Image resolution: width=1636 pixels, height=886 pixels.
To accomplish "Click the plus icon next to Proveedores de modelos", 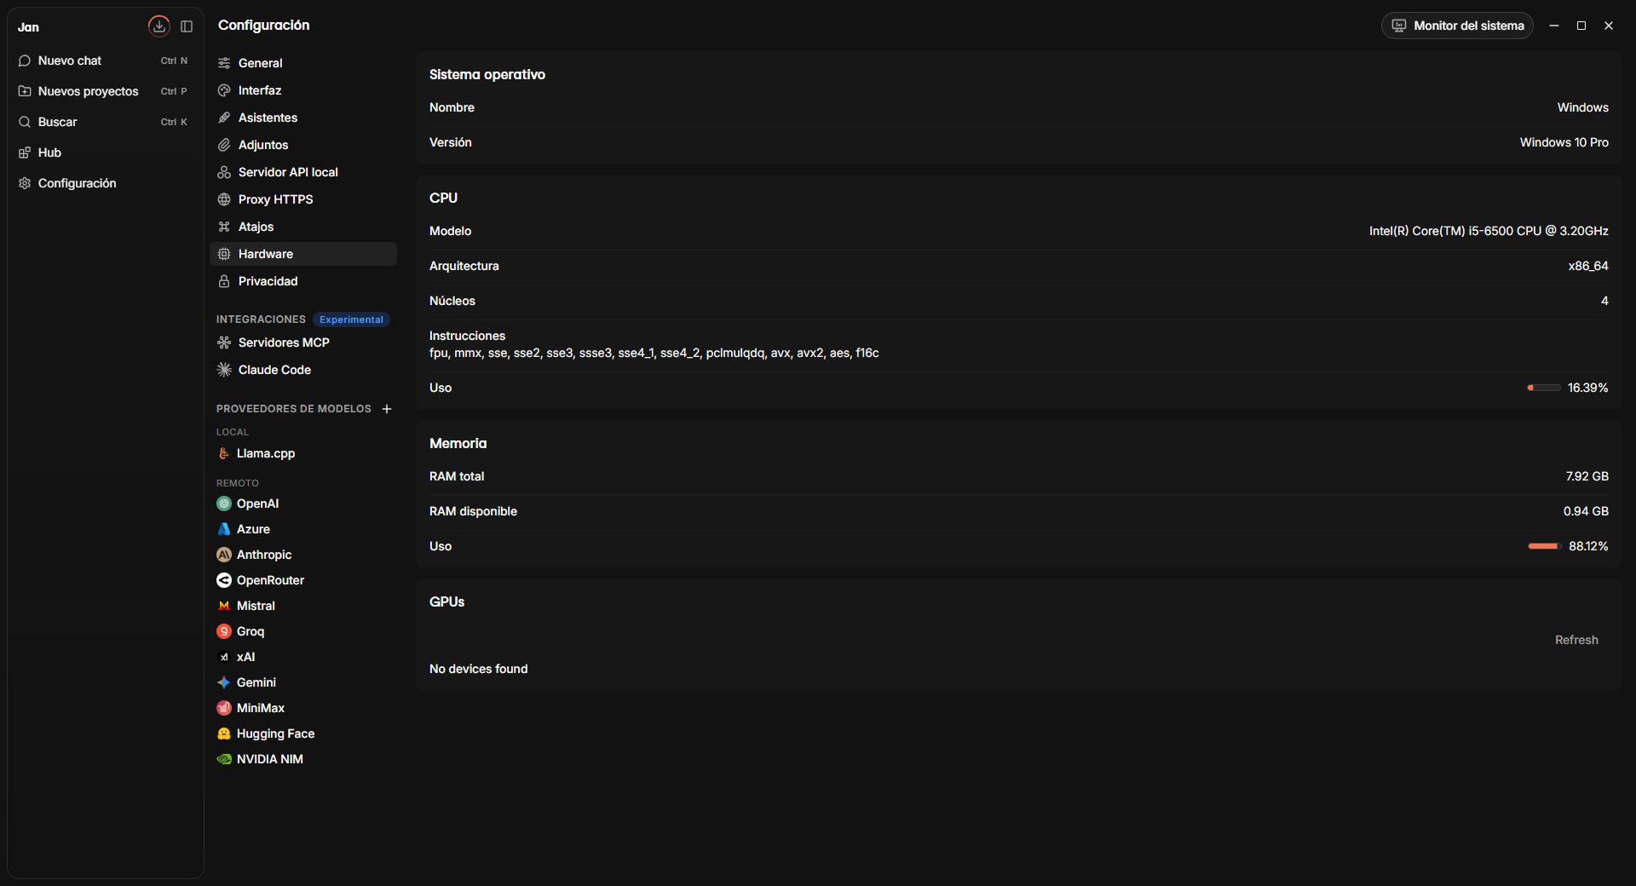I will (387, 409).
